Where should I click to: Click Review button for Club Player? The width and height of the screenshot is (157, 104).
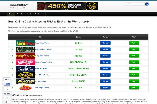(105, 75)
